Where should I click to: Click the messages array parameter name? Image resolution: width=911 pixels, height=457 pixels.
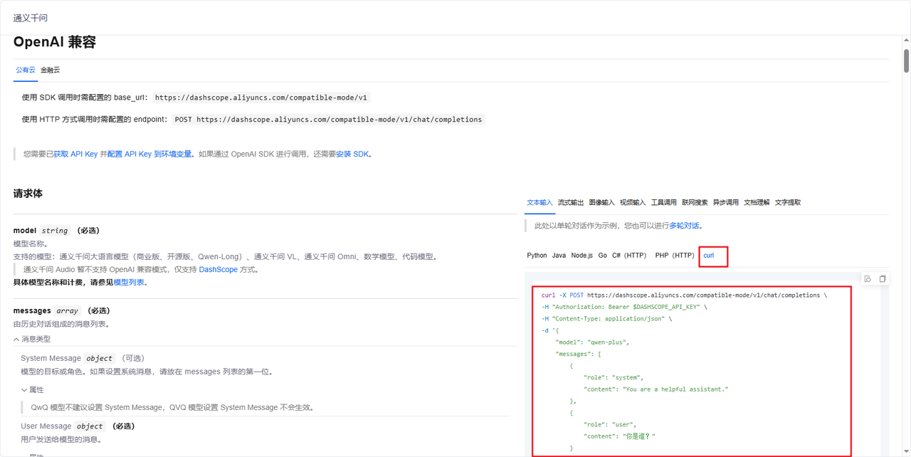tap(32, 311)
